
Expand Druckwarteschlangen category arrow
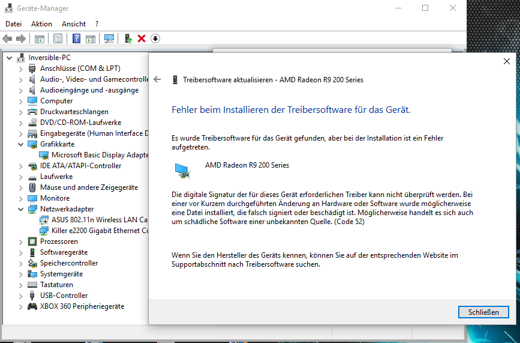coord(20,112)
